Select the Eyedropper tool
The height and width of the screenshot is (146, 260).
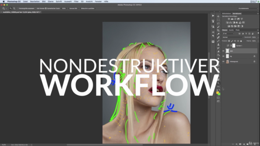[218, 34]
